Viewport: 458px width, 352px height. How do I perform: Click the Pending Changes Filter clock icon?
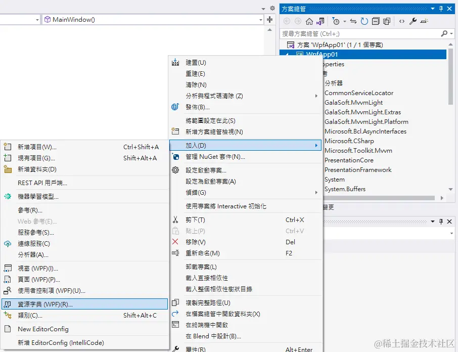pos(336,21)
